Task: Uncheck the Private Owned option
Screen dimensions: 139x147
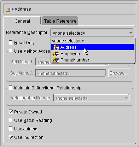Action: point(11,112)
